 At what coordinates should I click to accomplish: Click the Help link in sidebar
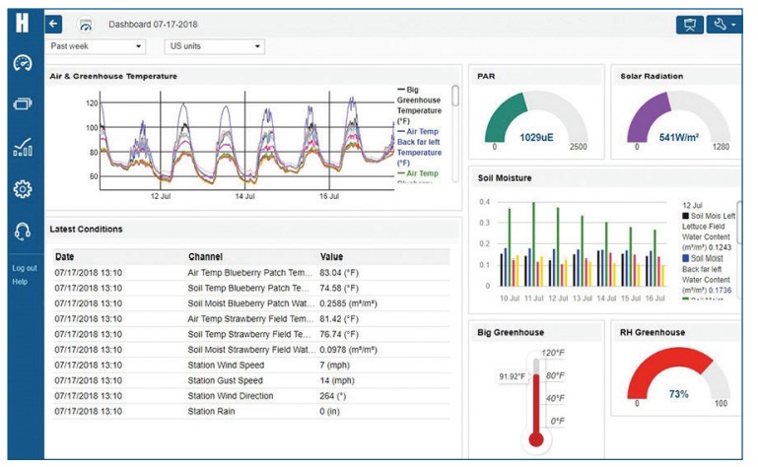[x=20, y=282]
